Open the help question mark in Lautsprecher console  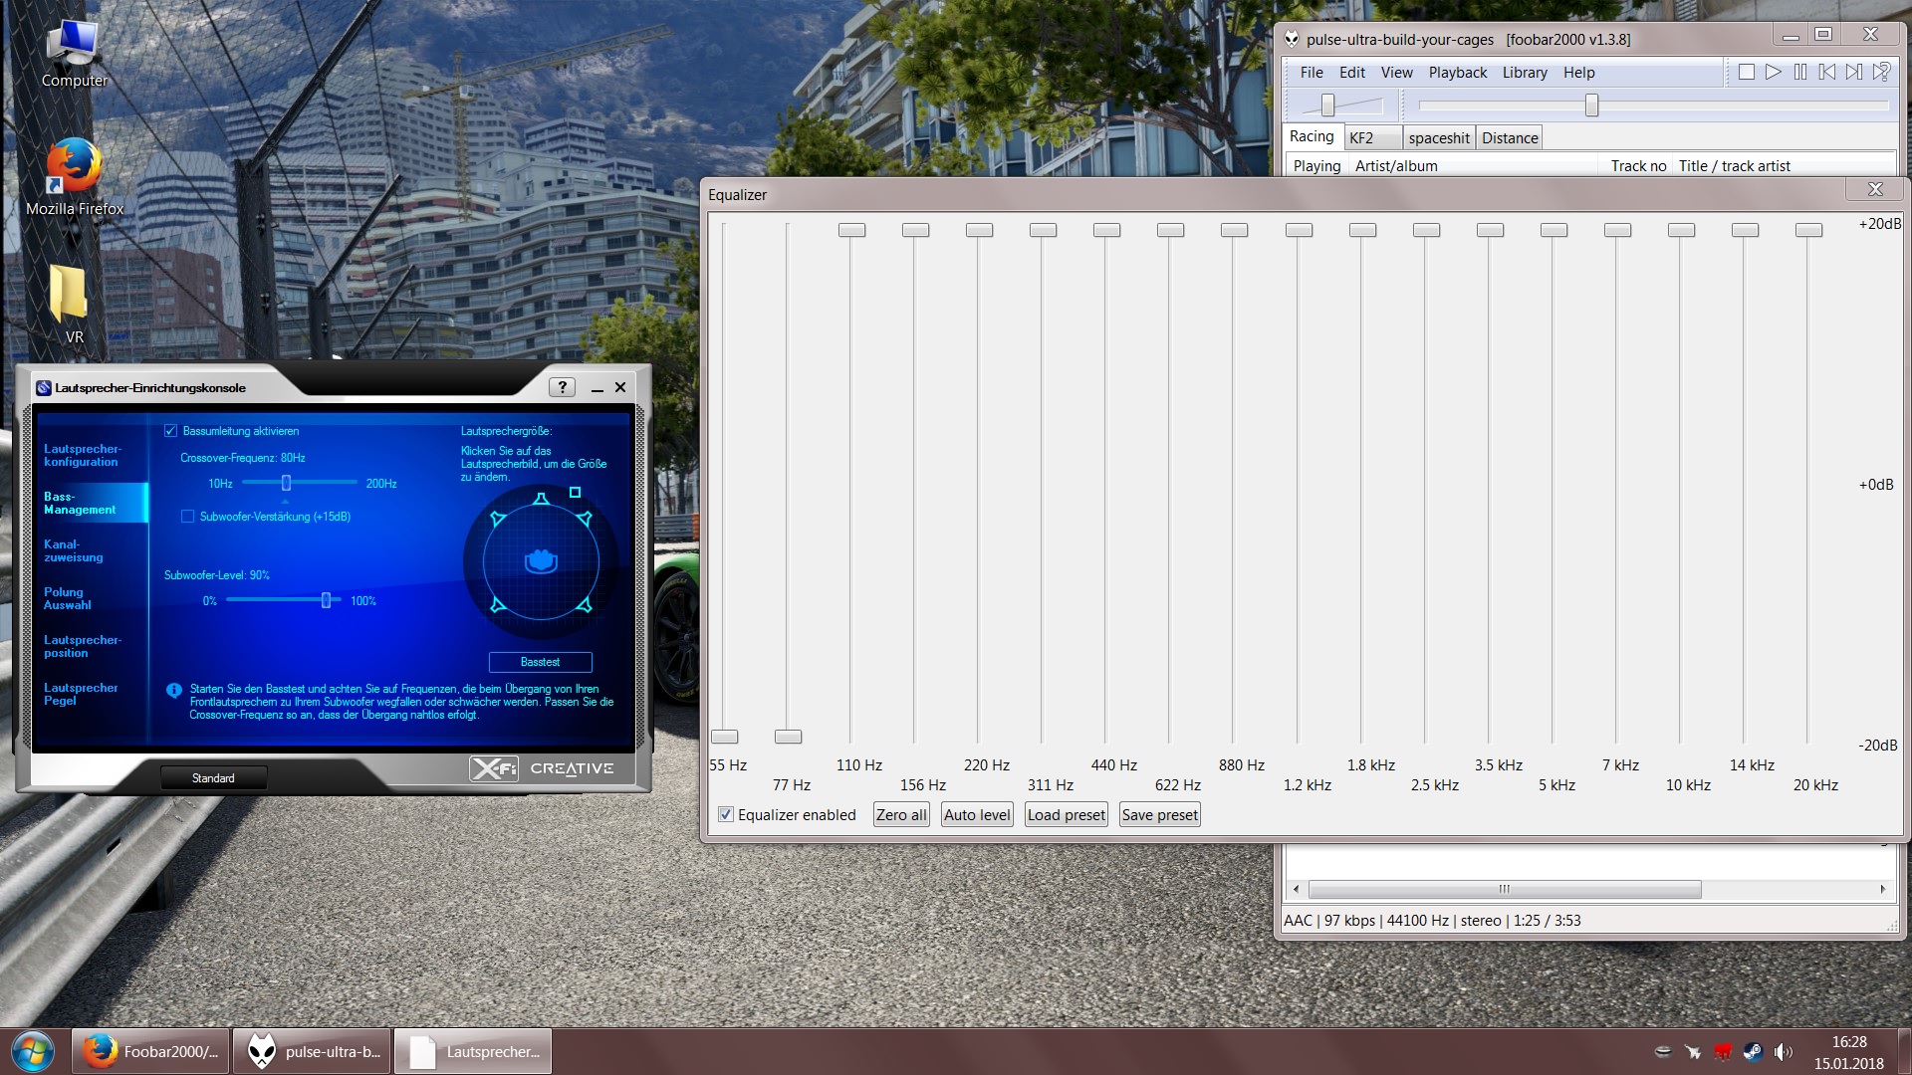(562, 387)
